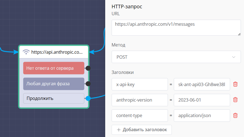The width and height of the screenshot is (244, 137).
Task: Click the 'Продолжить' block in node
Action: coord(54,98)
